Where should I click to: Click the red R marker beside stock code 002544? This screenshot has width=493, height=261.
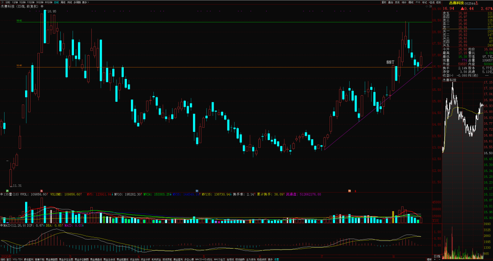tap(477, 3)
